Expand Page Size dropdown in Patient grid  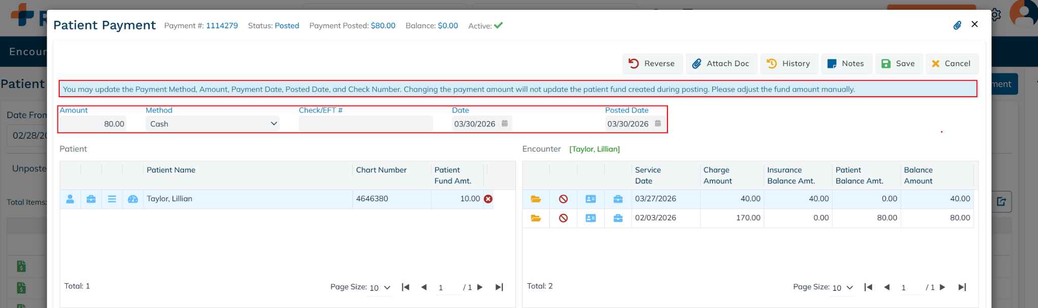coord(380,288)
